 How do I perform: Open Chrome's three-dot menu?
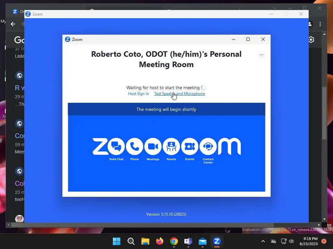point(320,24)
